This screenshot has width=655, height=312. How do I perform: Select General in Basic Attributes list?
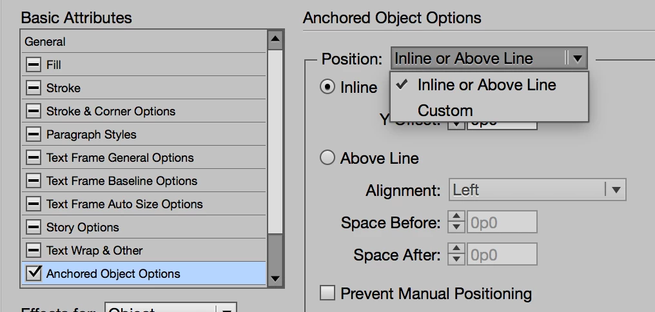click(x=45, y=42)
